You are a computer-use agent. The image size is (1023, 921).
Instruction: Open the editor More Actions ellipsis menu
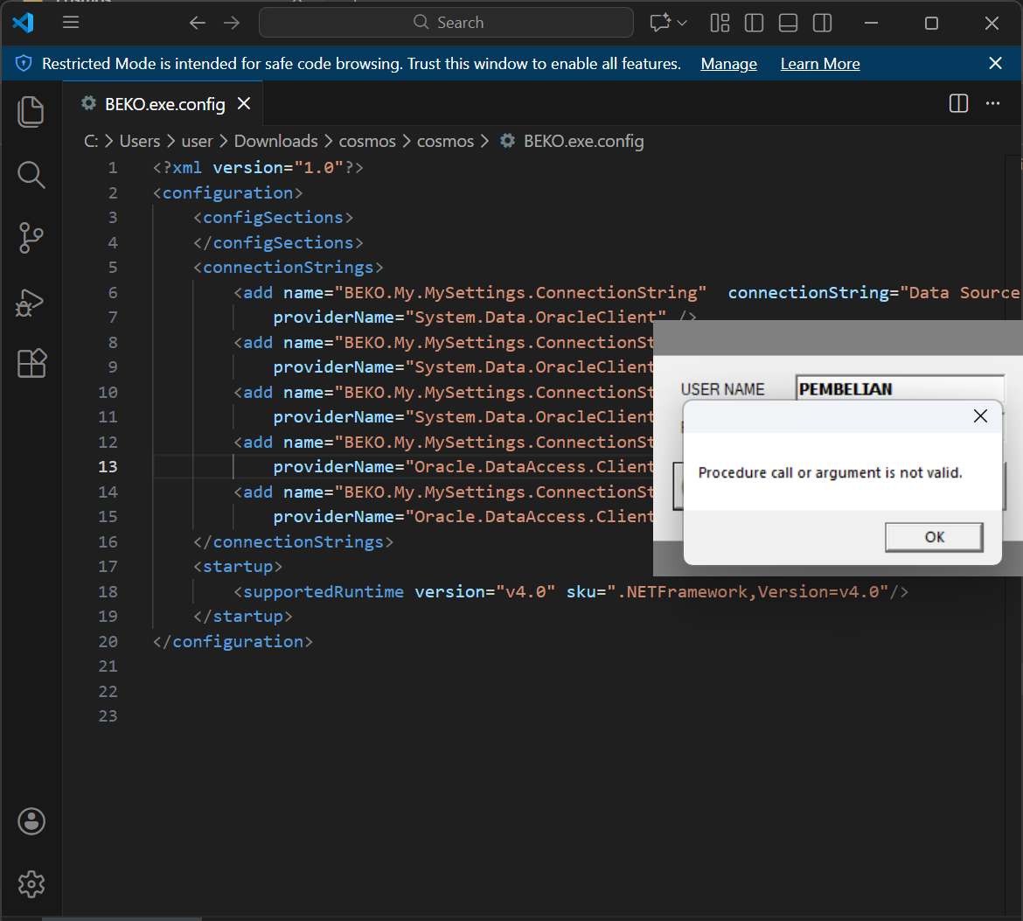pos(992,104)
